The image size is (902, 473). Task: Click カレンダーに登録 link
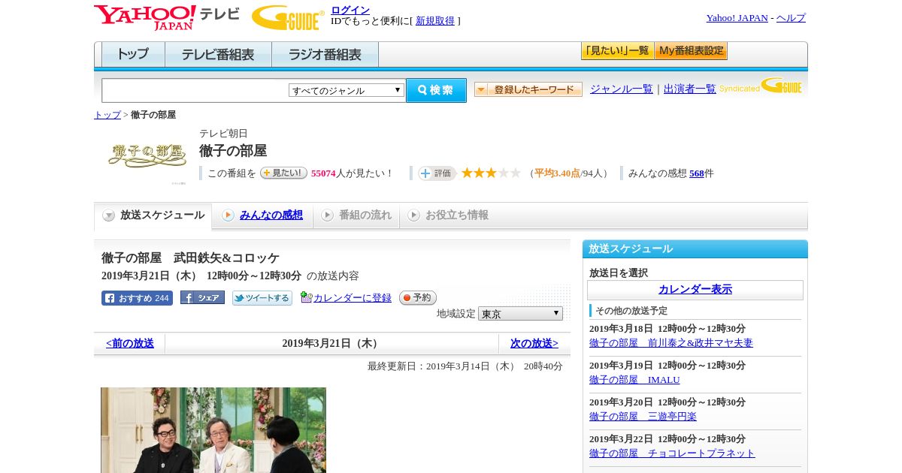click(x=353, y=298)
